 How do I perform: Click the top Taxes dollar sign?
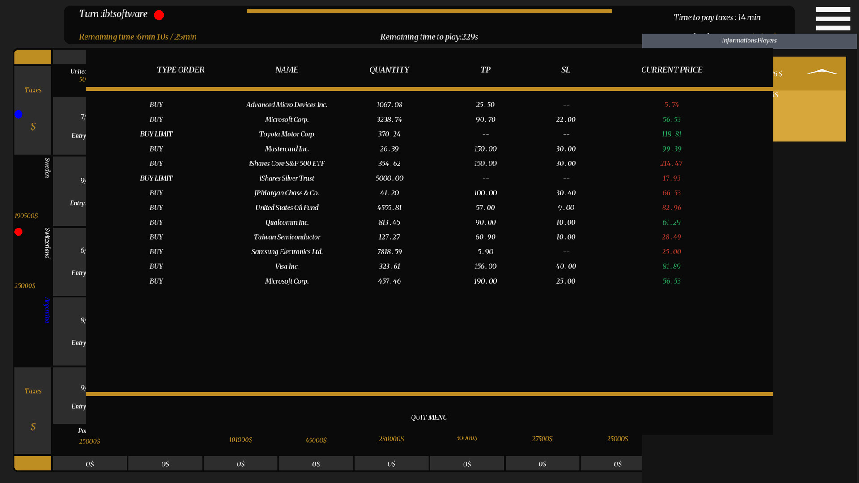pos(33,127)
